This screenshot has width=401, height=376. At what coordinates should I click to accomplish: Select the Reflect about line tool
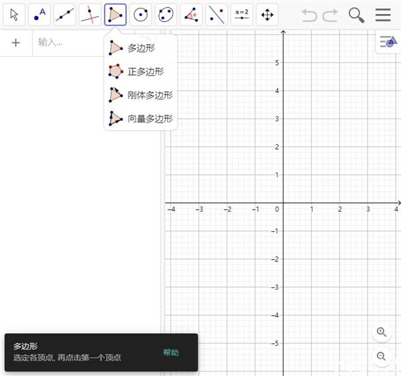(x=217, y=15)
